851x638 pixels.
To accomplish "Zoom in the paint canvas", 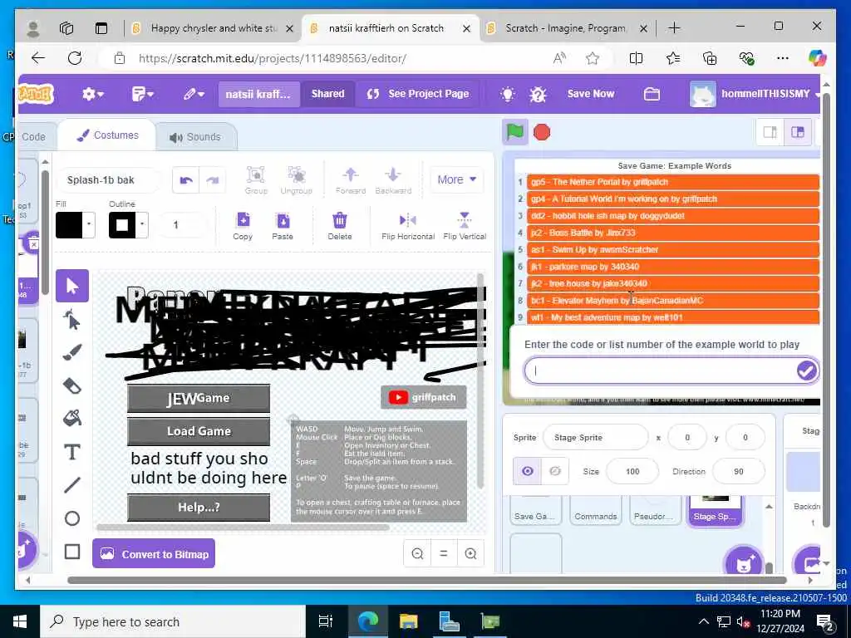I will click(470, 553).
